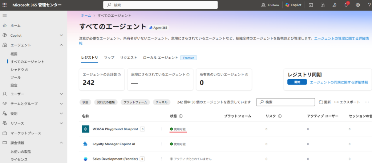Click the ホーム breadcrumb link
The height and width of the screenshot is (163, 372).
point(86,15)
